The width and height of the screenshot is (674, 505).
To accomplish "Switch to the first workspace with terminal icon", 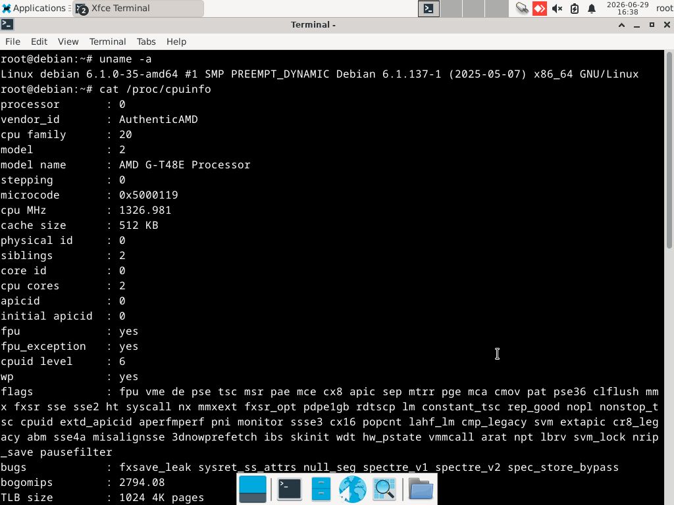I will pyautogui.click(x=428, y=9).
